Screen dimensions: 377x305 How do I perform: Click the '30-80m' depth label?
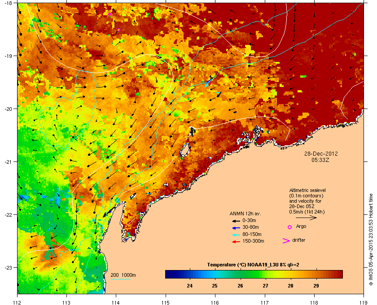[251, 227]
